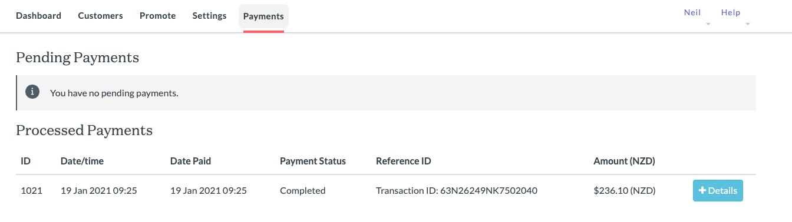This screenshot has width=792, height=222.
Task: Open the Help menu
Action: (x=731, y=12)
